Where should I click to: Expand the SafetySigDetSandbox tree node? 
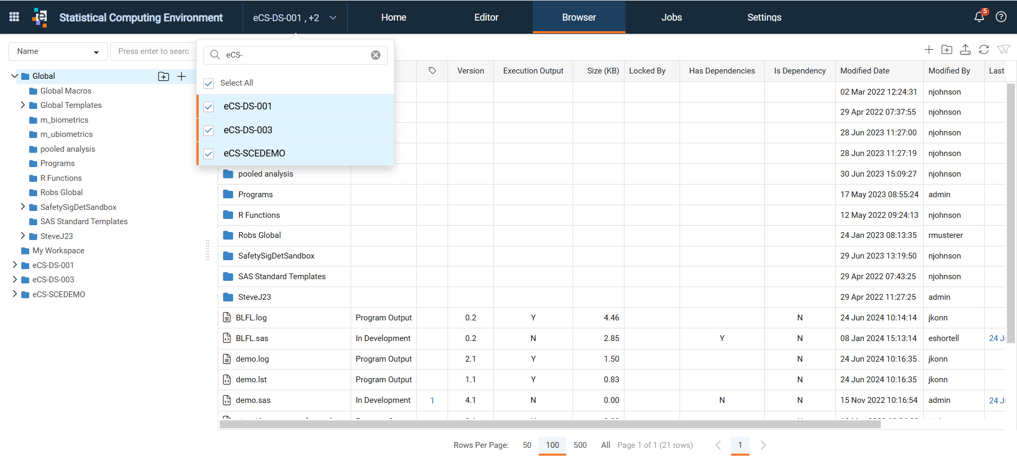22,207
